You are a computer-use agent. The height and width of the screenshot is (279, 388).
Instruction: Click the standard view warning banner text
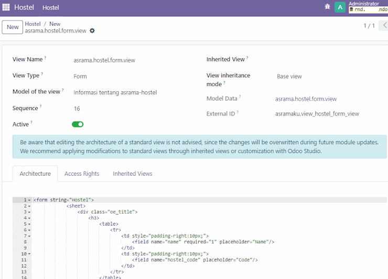tap(199, 147)
